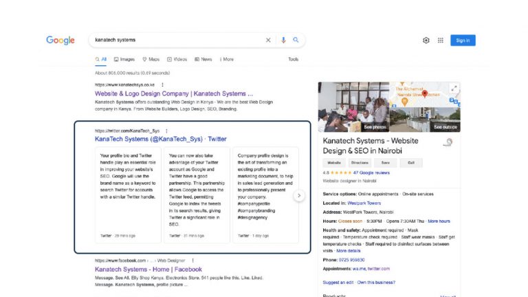Open the 47 Google reviews link

(371, 173)
